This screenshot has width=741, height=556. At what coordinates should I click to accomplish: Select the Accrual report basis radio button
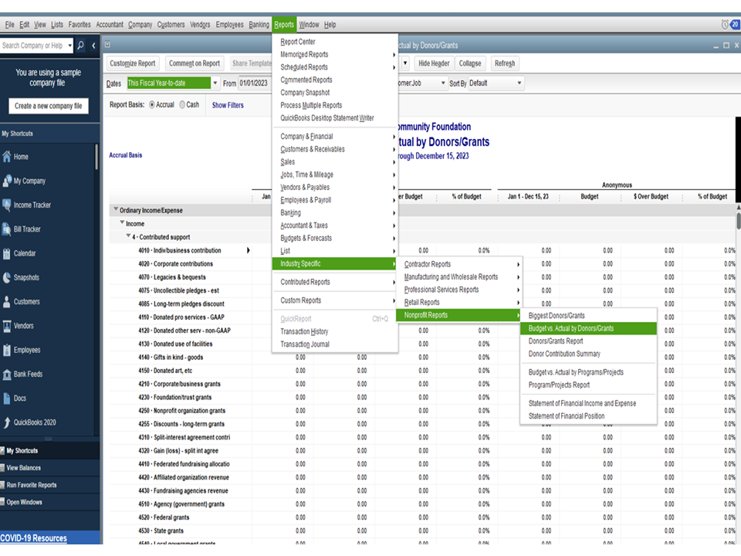click(151, 105)
